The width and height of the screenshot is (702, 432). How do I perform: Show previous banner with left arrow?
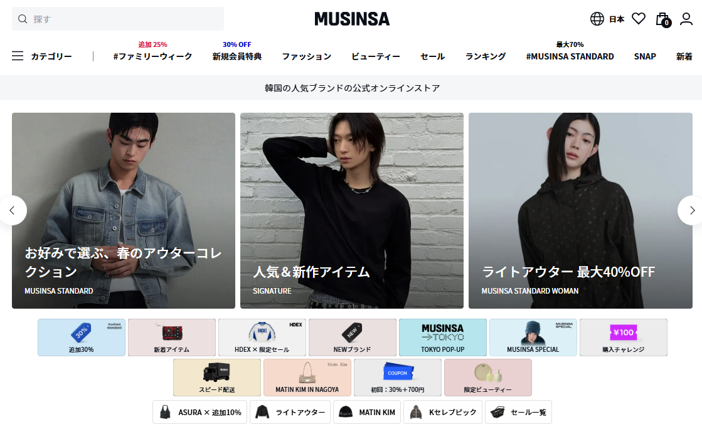[13, 210]
